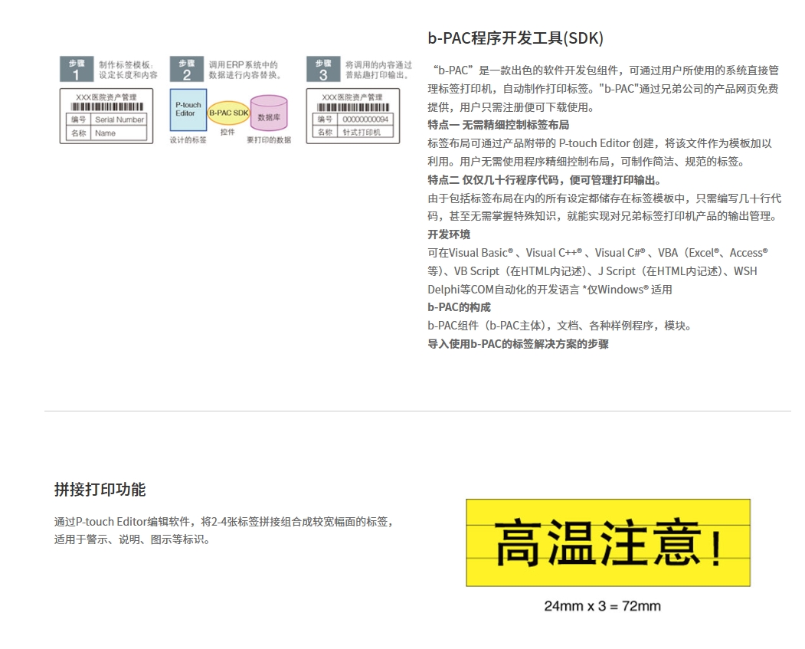Click the 特点一 无需精细控制标签布局 subheading
Image resolution: width=805 pixels, height=649 pixels.
point(498,125)
